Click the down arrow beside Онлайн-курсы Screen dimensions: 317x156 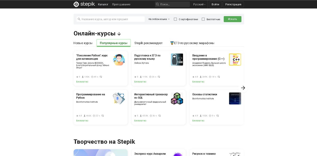pos(119,34)
